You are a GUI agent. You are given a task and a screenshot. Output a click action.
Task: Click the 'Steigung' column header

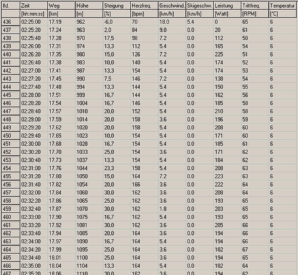[117, 5]
